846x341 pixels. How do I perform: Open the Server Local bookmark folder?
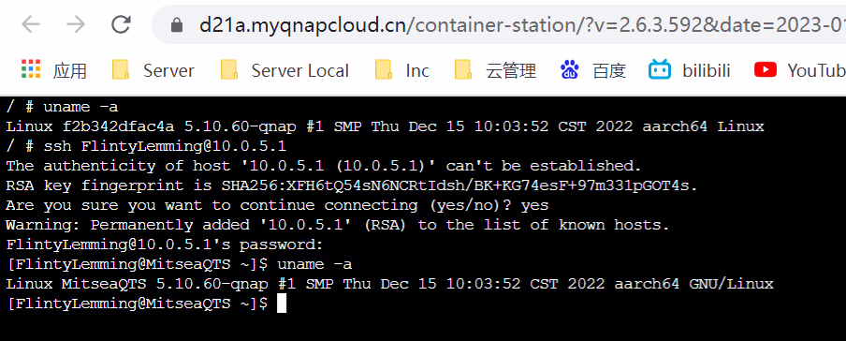[284, 70]
